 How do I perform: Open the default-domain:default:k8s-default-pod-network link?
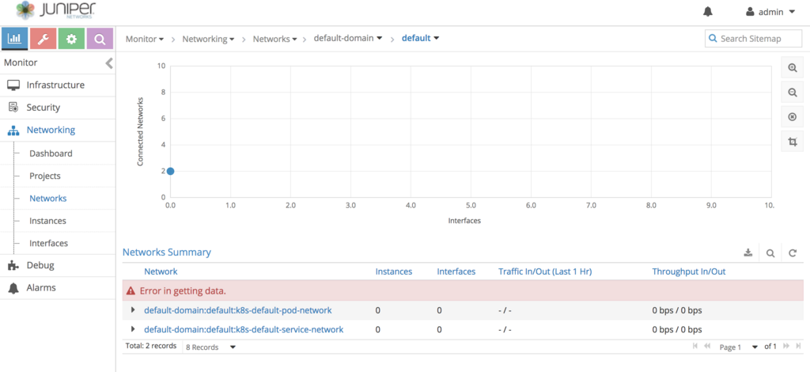pos(237,310)
